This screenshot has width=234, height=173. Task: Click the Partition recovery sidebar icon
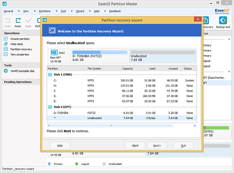[x=5, y=49]
